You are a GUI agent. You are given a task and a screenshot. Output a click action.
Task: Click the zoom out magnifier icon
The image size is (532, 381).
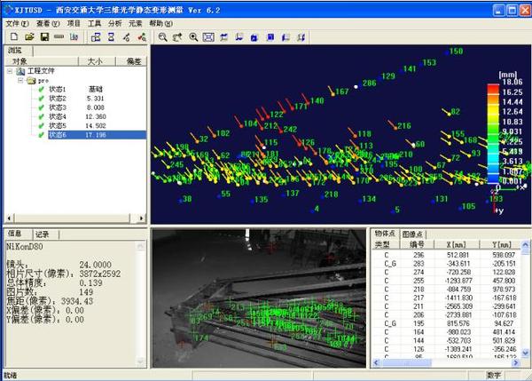pyautogui.click(x=163, y=37)
